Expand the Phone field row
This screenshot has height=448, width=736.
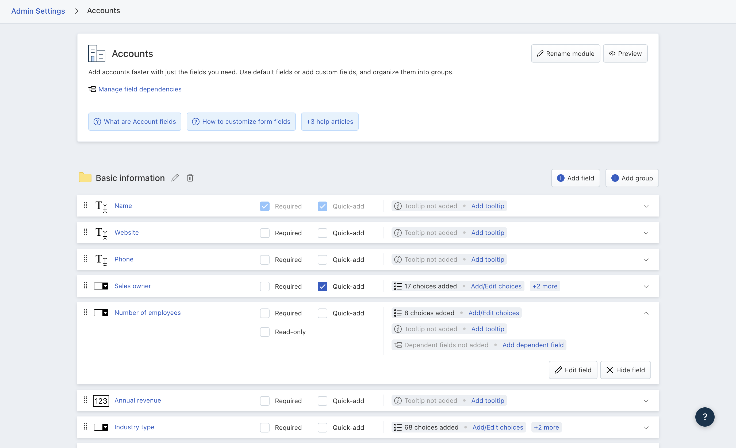click(646, 260)
